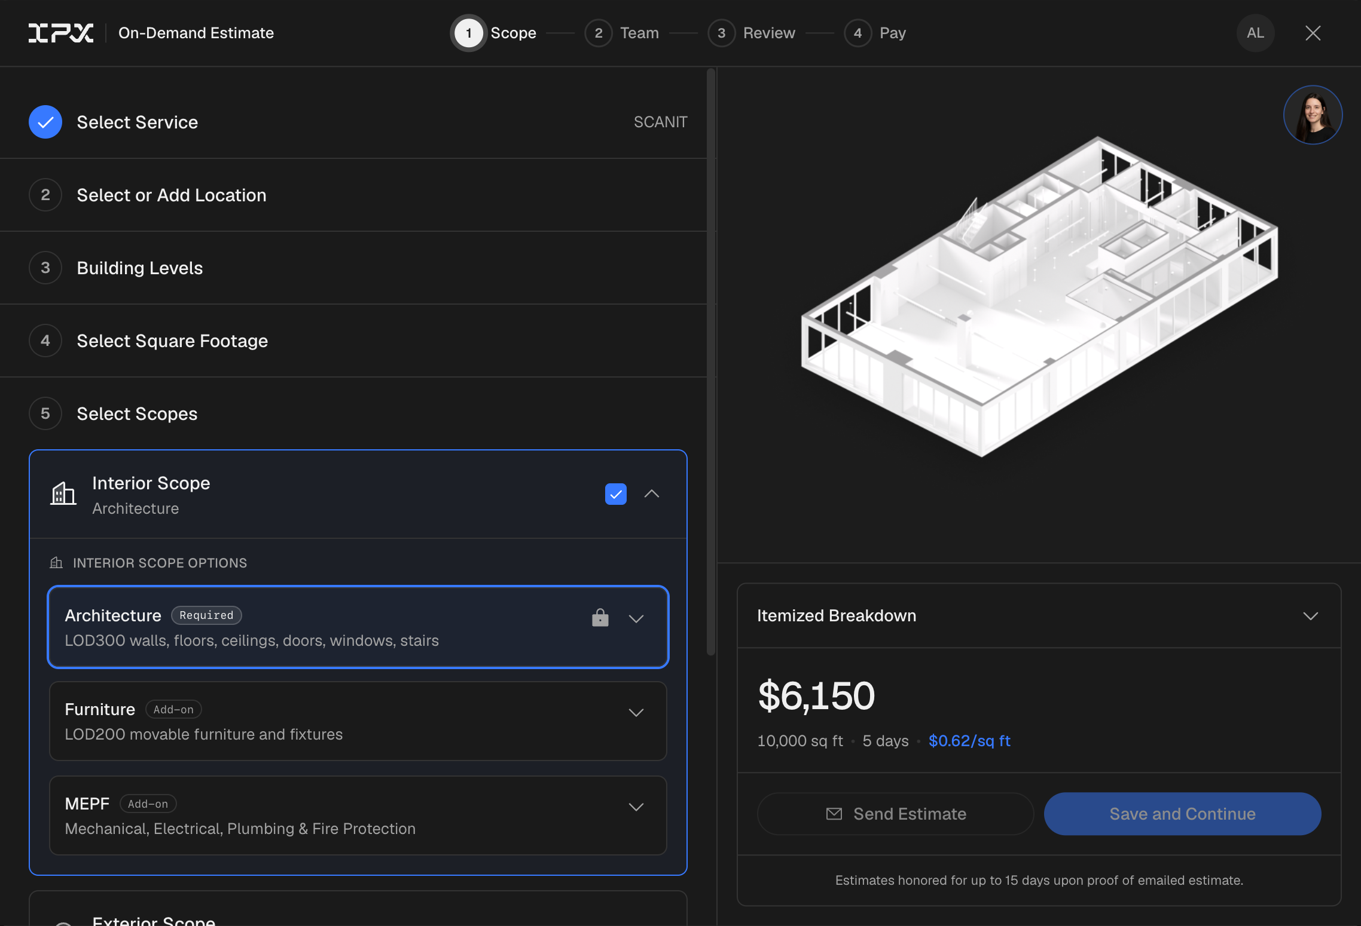This screenshot has width=1361, height=926.
Task: Go to the Team step
Action: (622, 33)
